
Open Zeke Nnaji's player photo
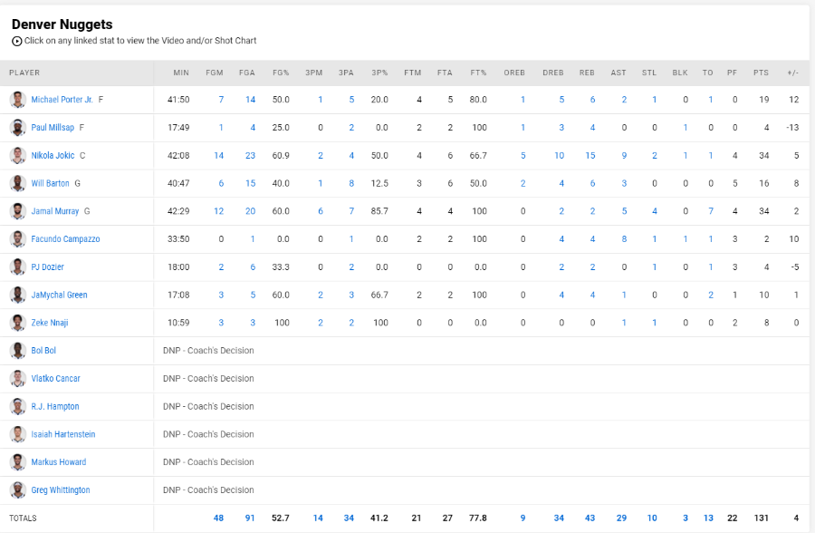click(x=18, y=323)
